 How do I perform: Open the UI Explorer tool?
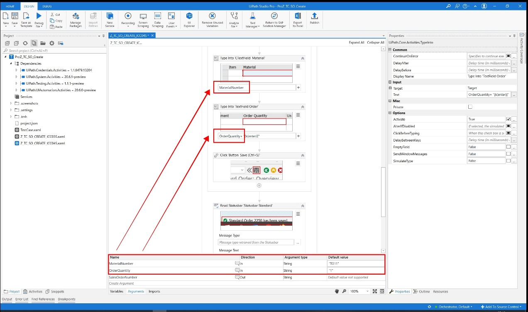point(189,19)
